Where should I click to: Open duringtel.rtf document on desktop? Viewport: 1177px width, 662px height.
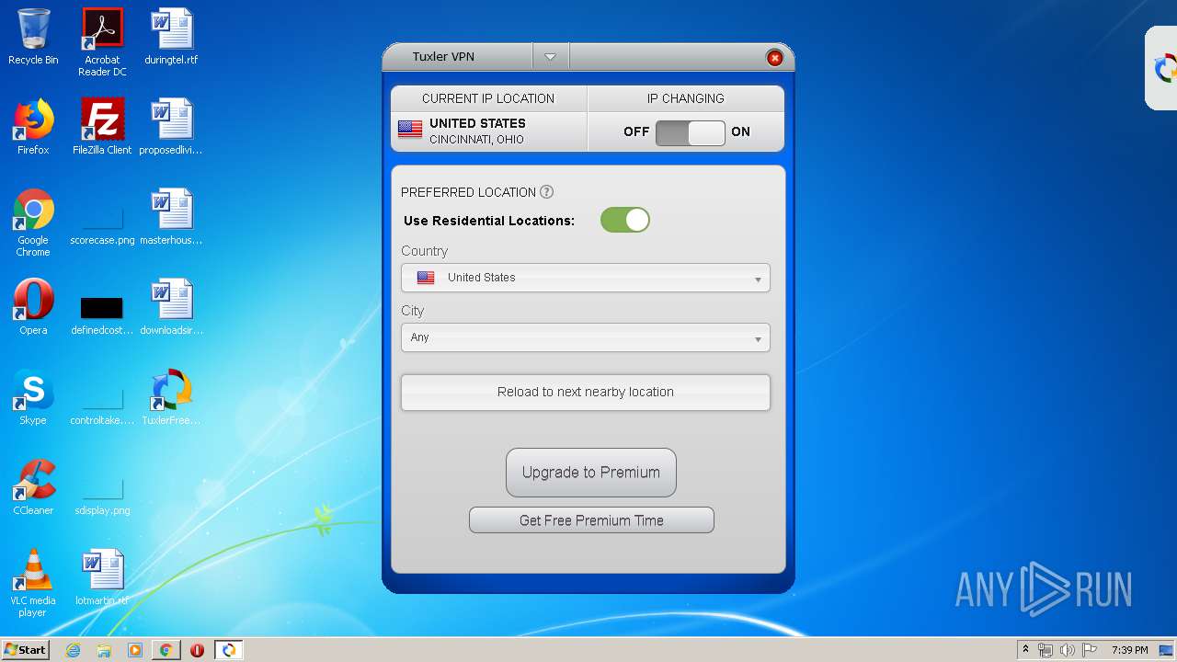pos(171,37)
